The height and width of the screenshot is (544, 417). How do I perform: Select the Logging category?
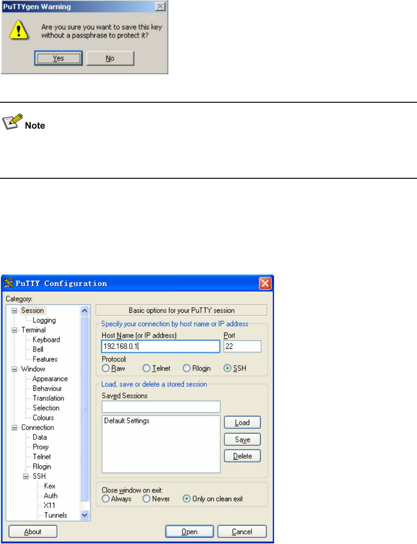(x=44, y=320)
